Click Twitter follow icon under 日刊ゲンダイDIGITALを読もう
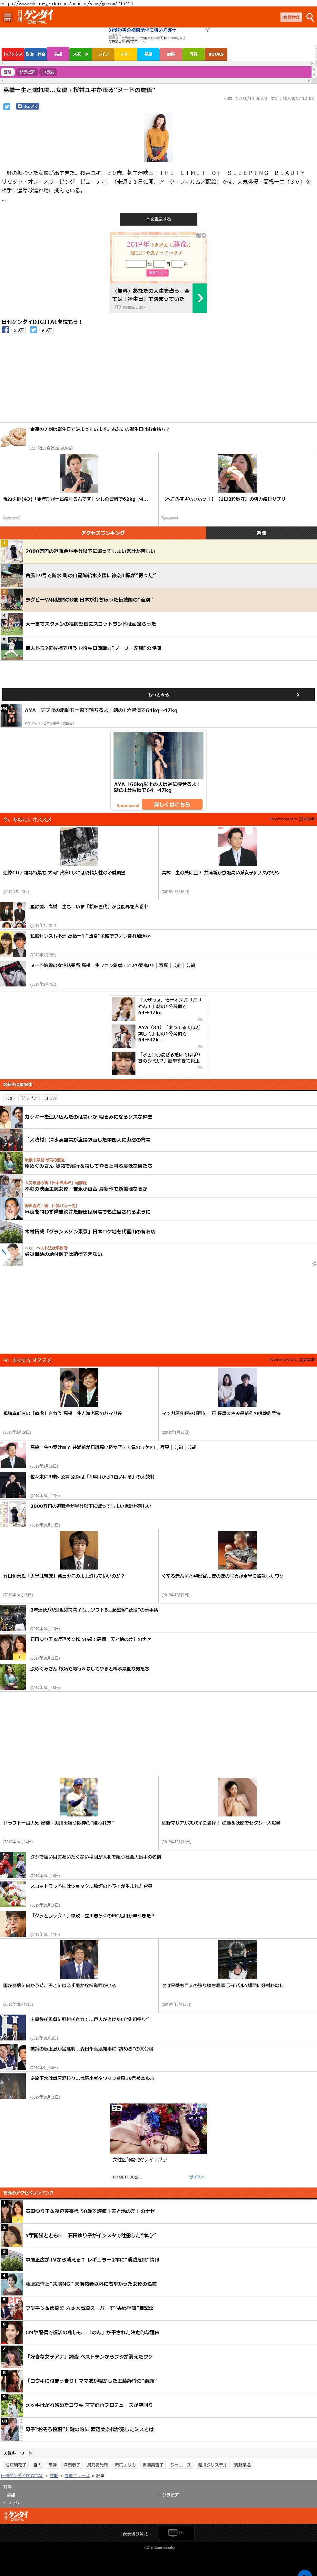 (34, 330)
